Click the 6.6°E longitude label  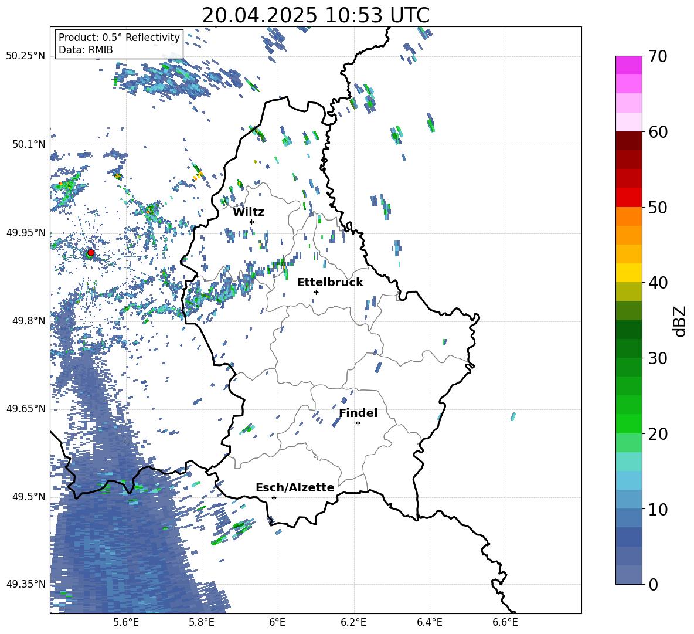505,622
